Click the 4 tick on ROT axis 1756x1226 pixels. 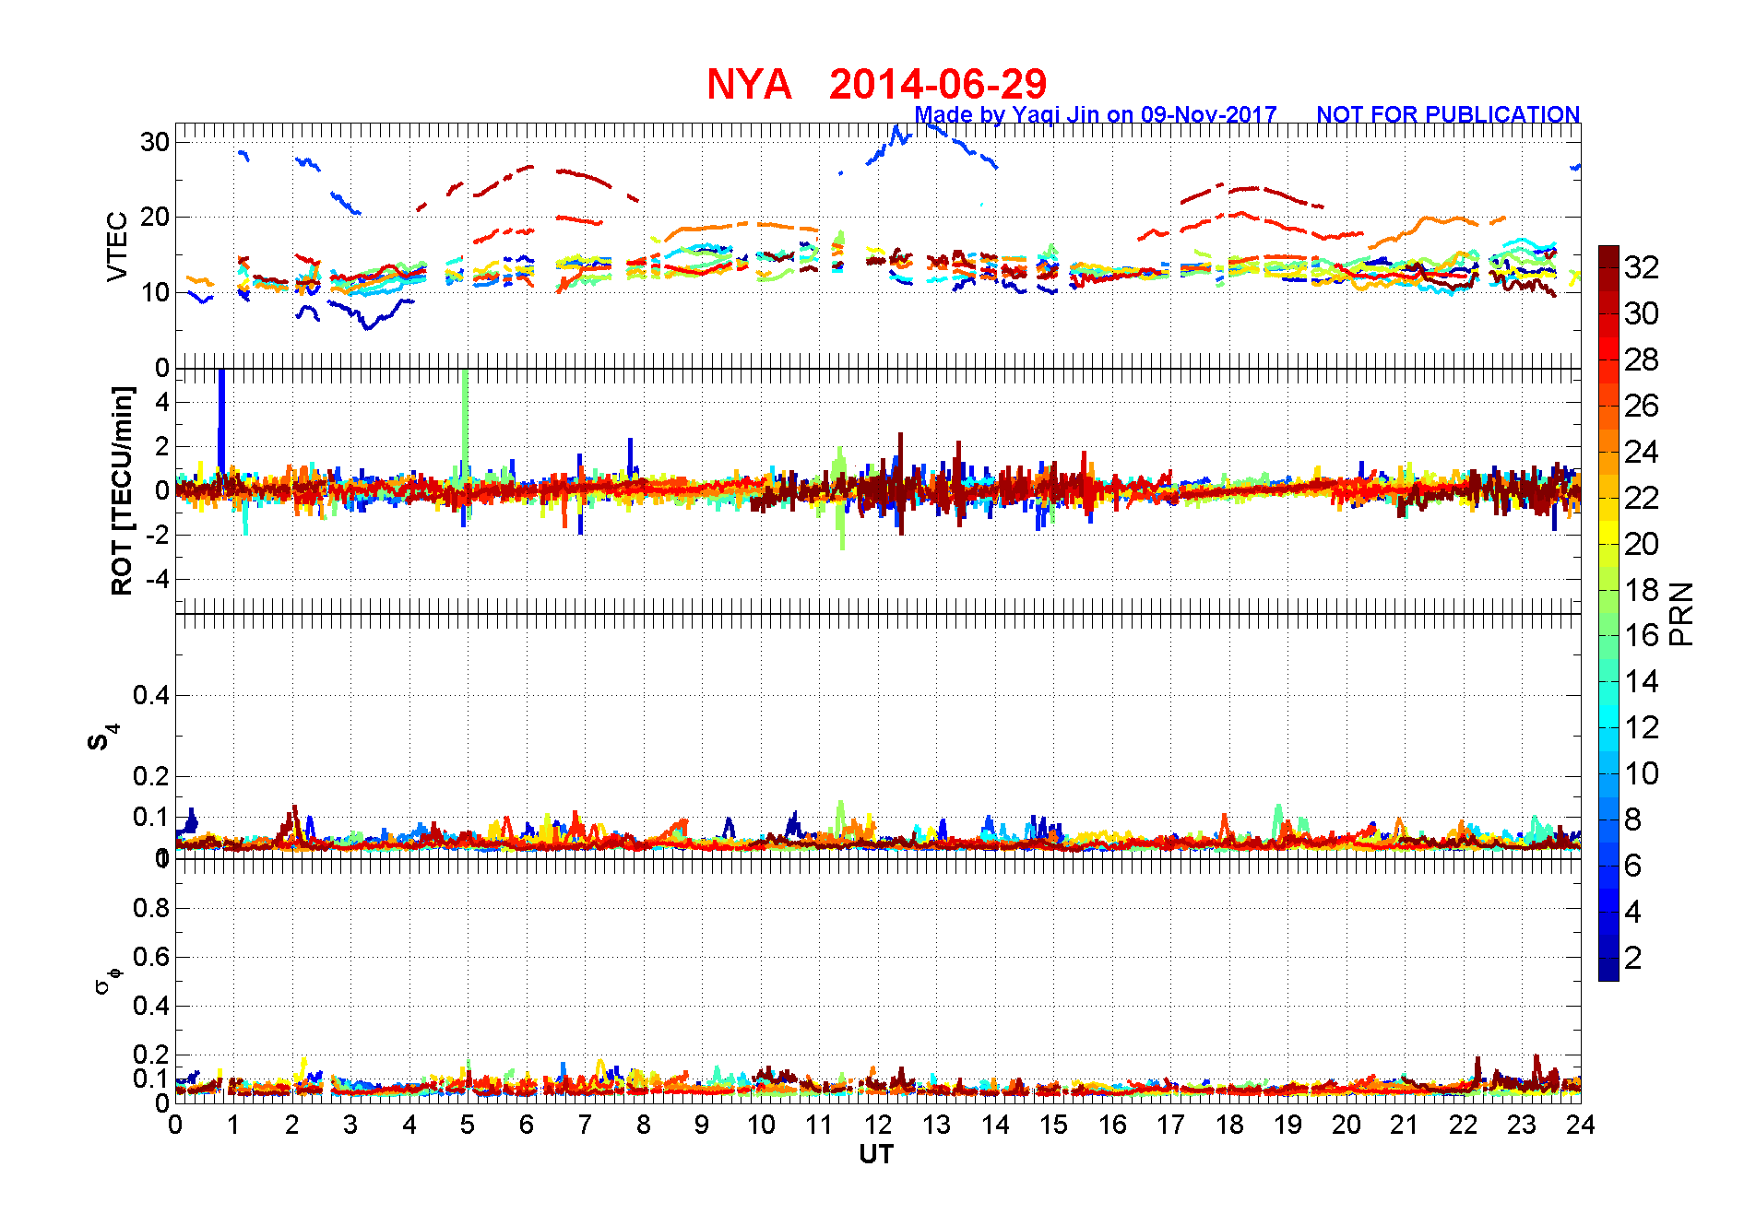point(163,402)
